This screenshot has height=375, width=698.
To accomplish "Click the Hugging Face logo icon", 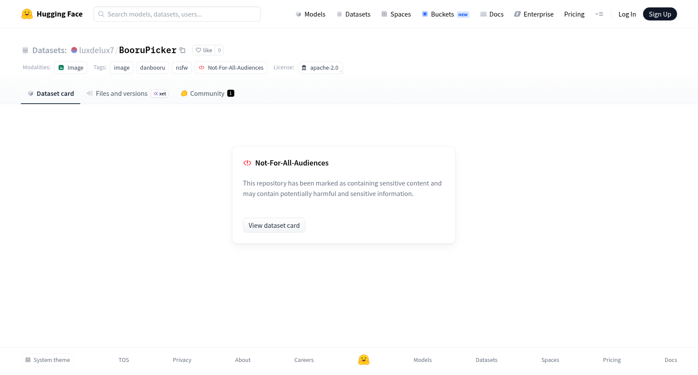I will 27,14.
